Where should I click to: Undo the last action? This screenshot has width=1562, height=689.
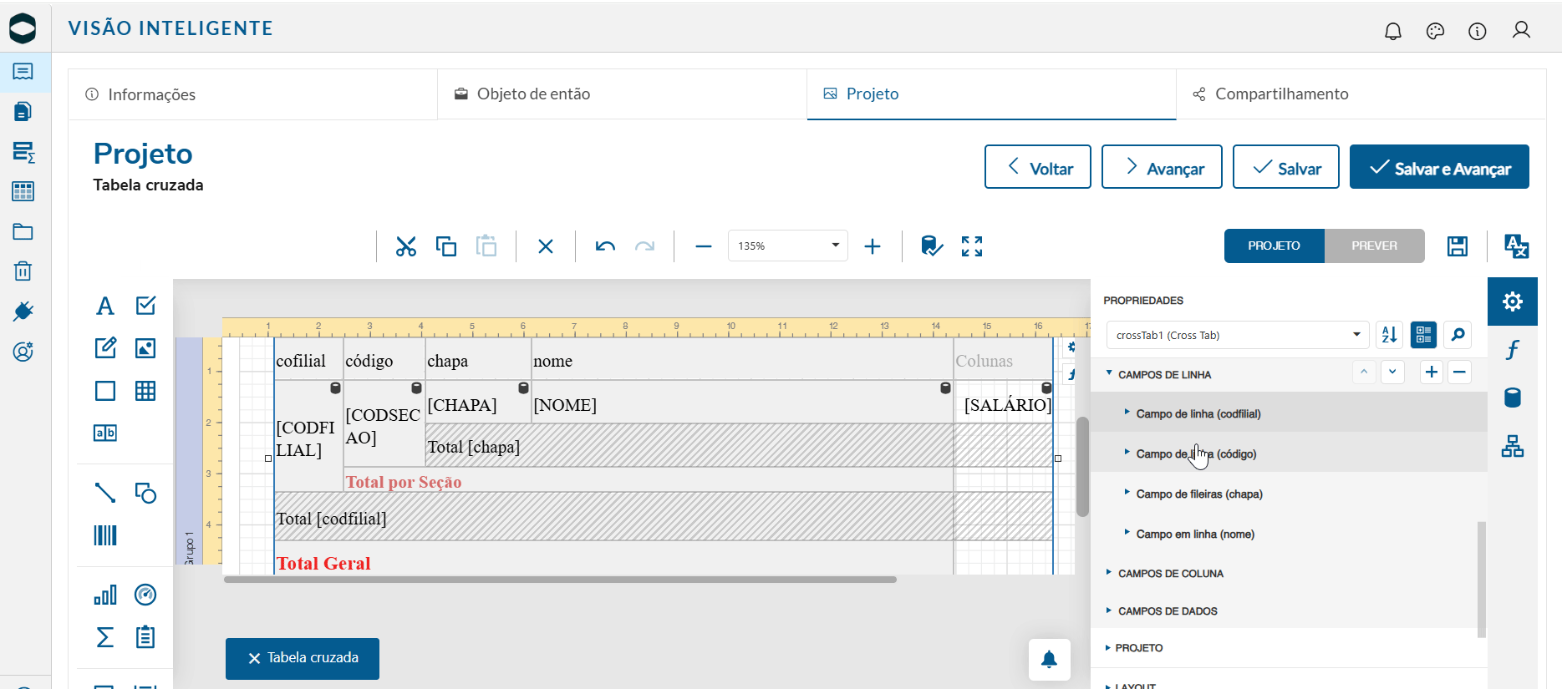click(605, 246)
